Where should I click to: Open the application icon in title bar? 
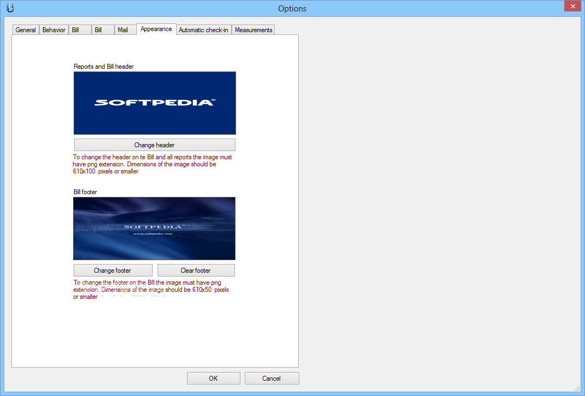(10, 8)
